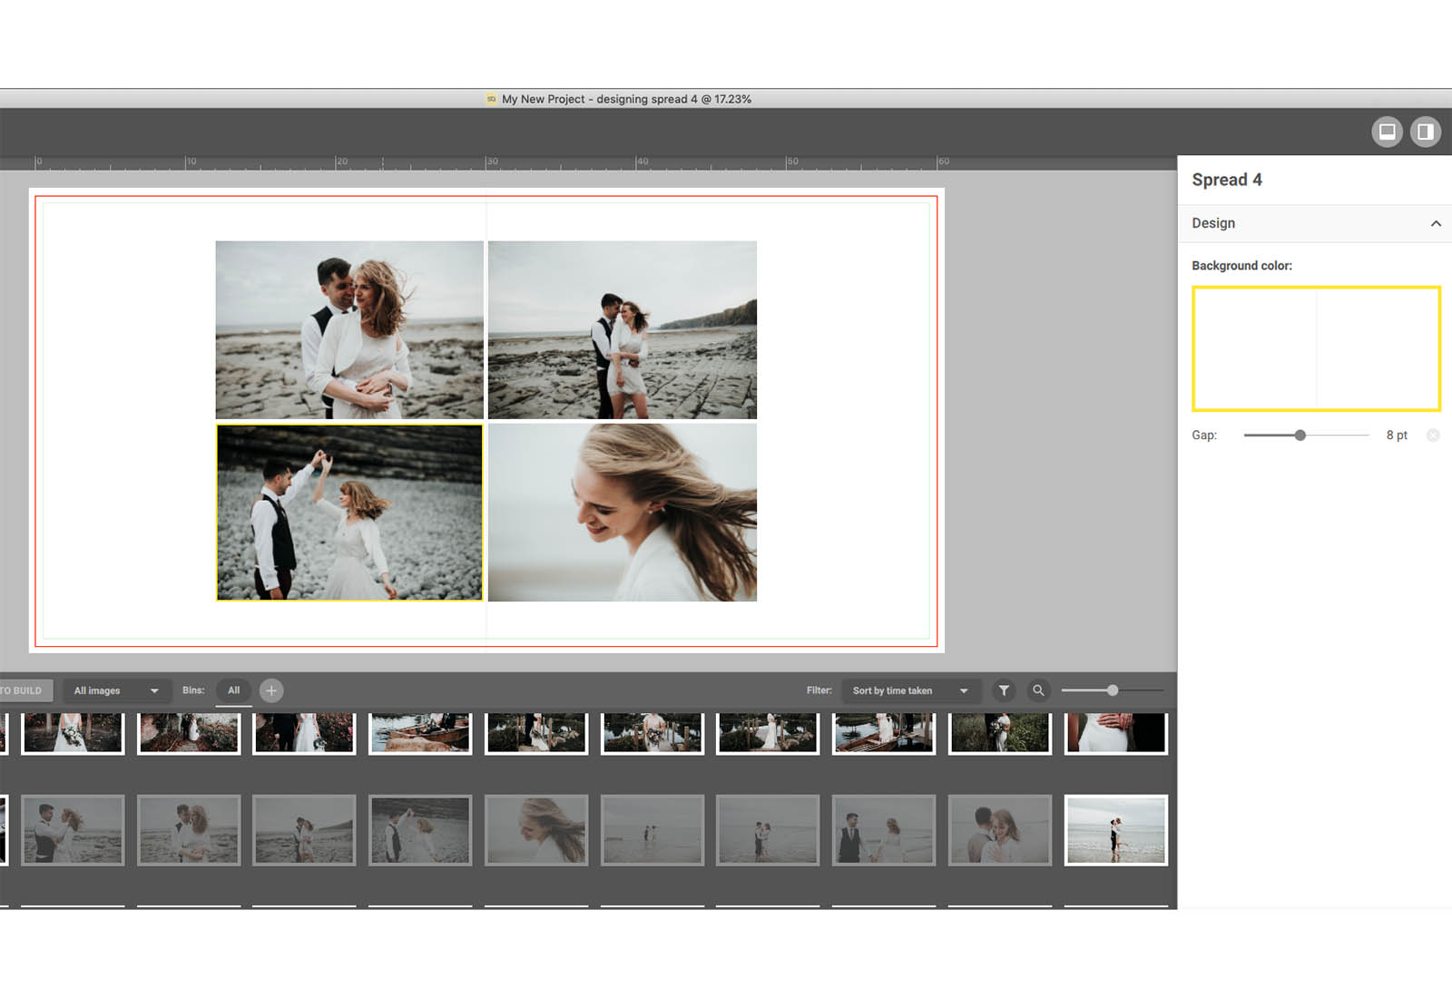
Task: Pick thumbnail of couple with groom's back
Action: coord(1000,830)
